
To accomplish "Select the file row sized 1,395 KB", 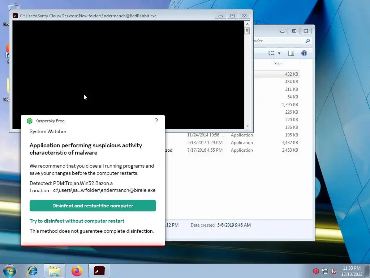I will (x=276, y=105).
